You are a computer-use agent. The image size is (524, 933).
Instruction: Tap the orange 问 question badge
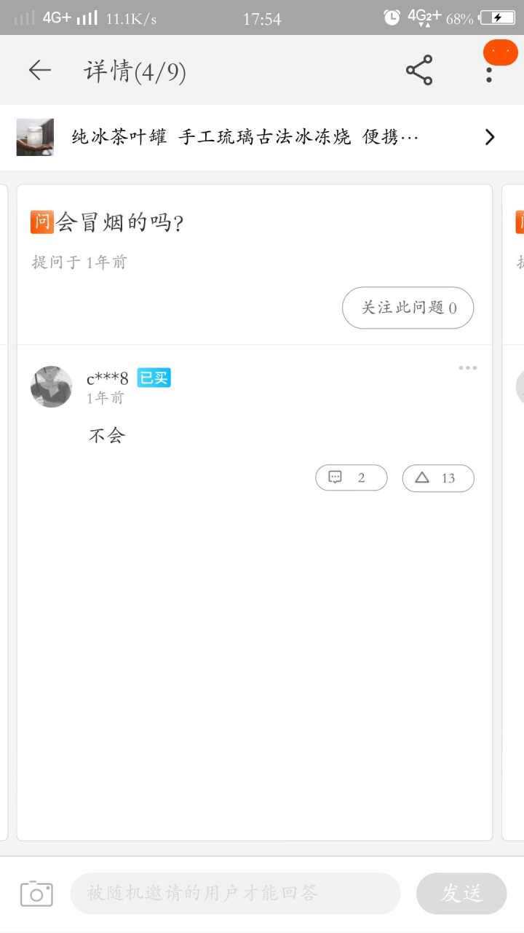(x=42, y=222)
